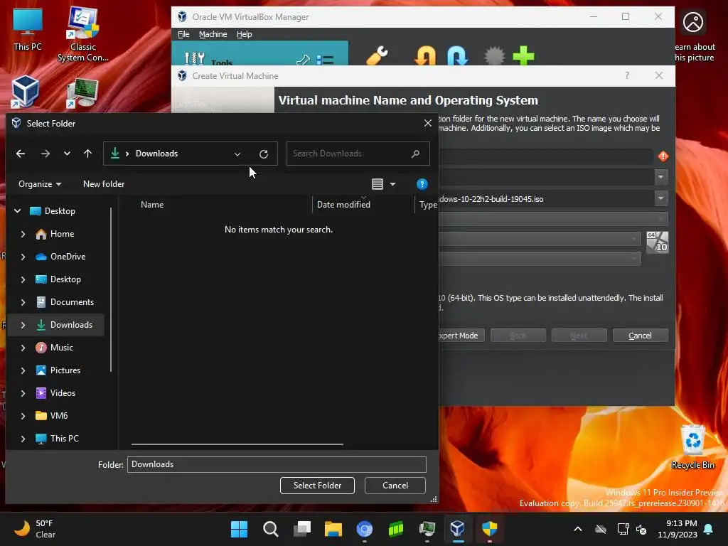Open the clock showing 9:13 PM
Screen dimensions: 728x546
678,529
